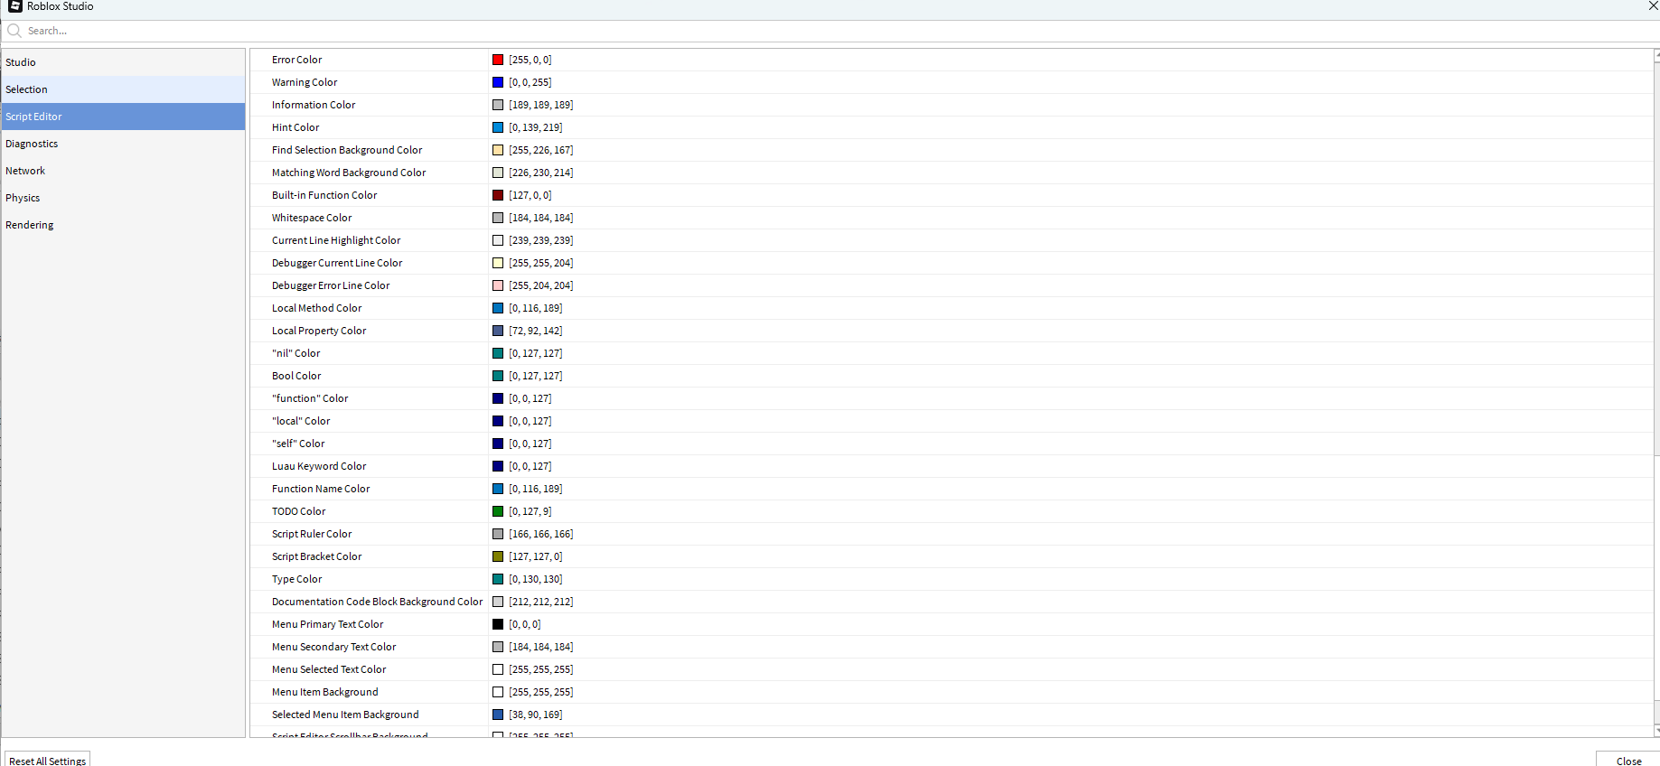Select the Menu Item Background label

[325, 692]
